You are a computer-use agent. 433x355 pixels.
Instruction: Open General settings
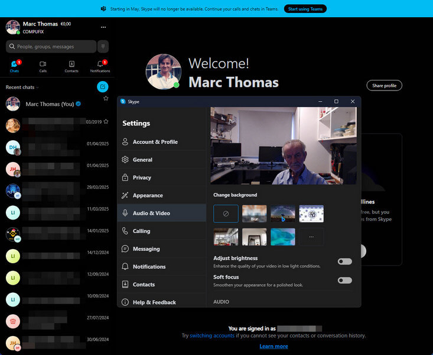(x=162, y=160)
